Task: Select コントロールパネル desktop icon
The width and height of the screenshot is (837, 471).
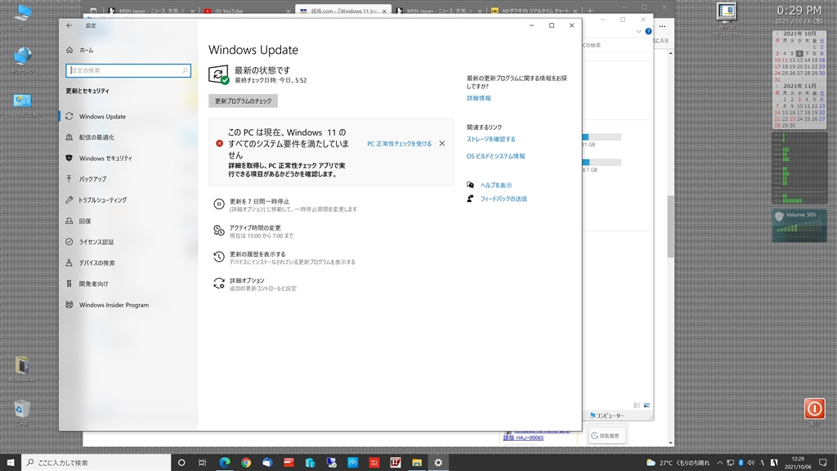Action: pyautogui.click(x=22, y=105)
